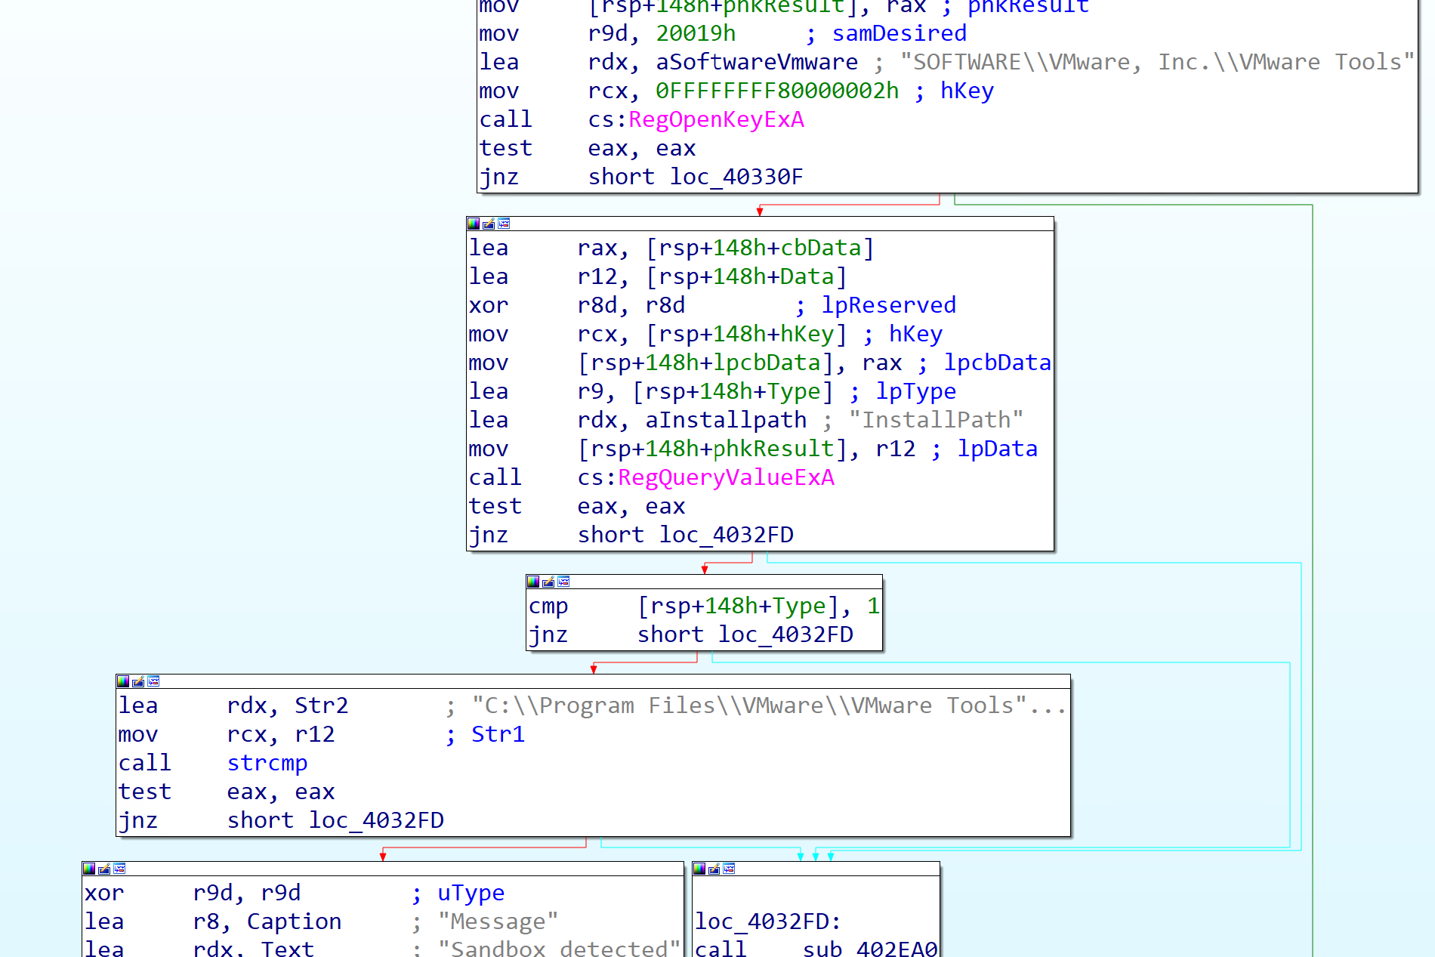Select the value 20019h in samDesired line
Viewport: 1435px width, 957px height.
[x=696, y=34]
